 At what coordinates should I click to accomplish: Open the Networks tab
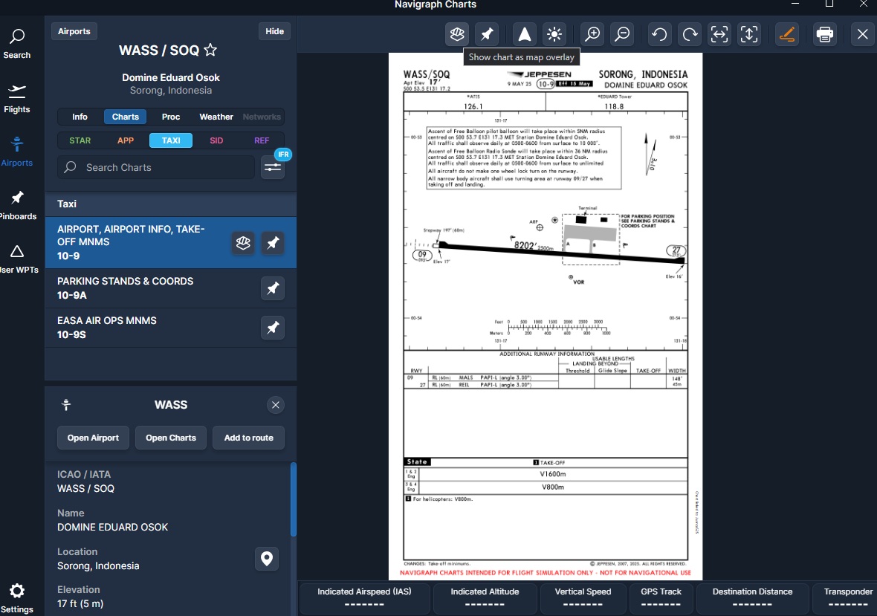(x=261, y=117)
